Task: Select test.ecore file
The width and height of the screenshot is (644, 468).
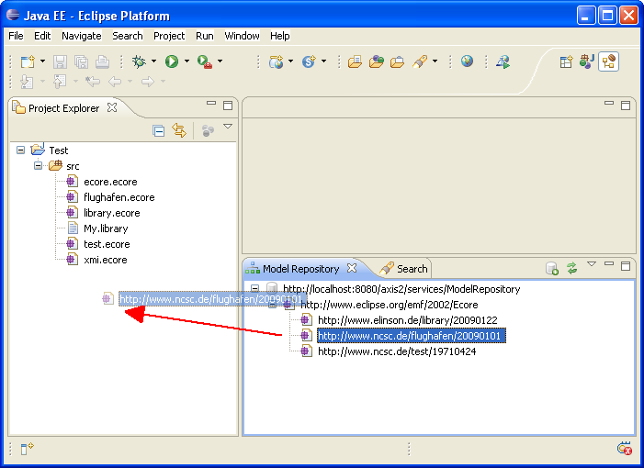Action: click(107, 244)
